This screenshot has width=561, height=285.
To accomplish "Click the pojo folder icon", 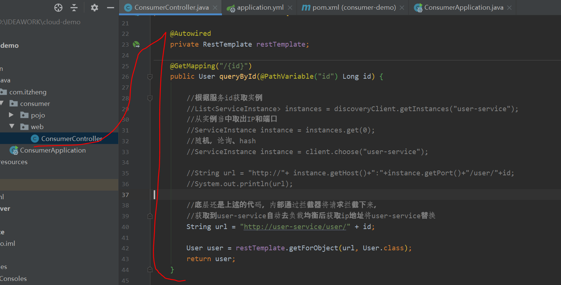I will click(x=24, y=115).
